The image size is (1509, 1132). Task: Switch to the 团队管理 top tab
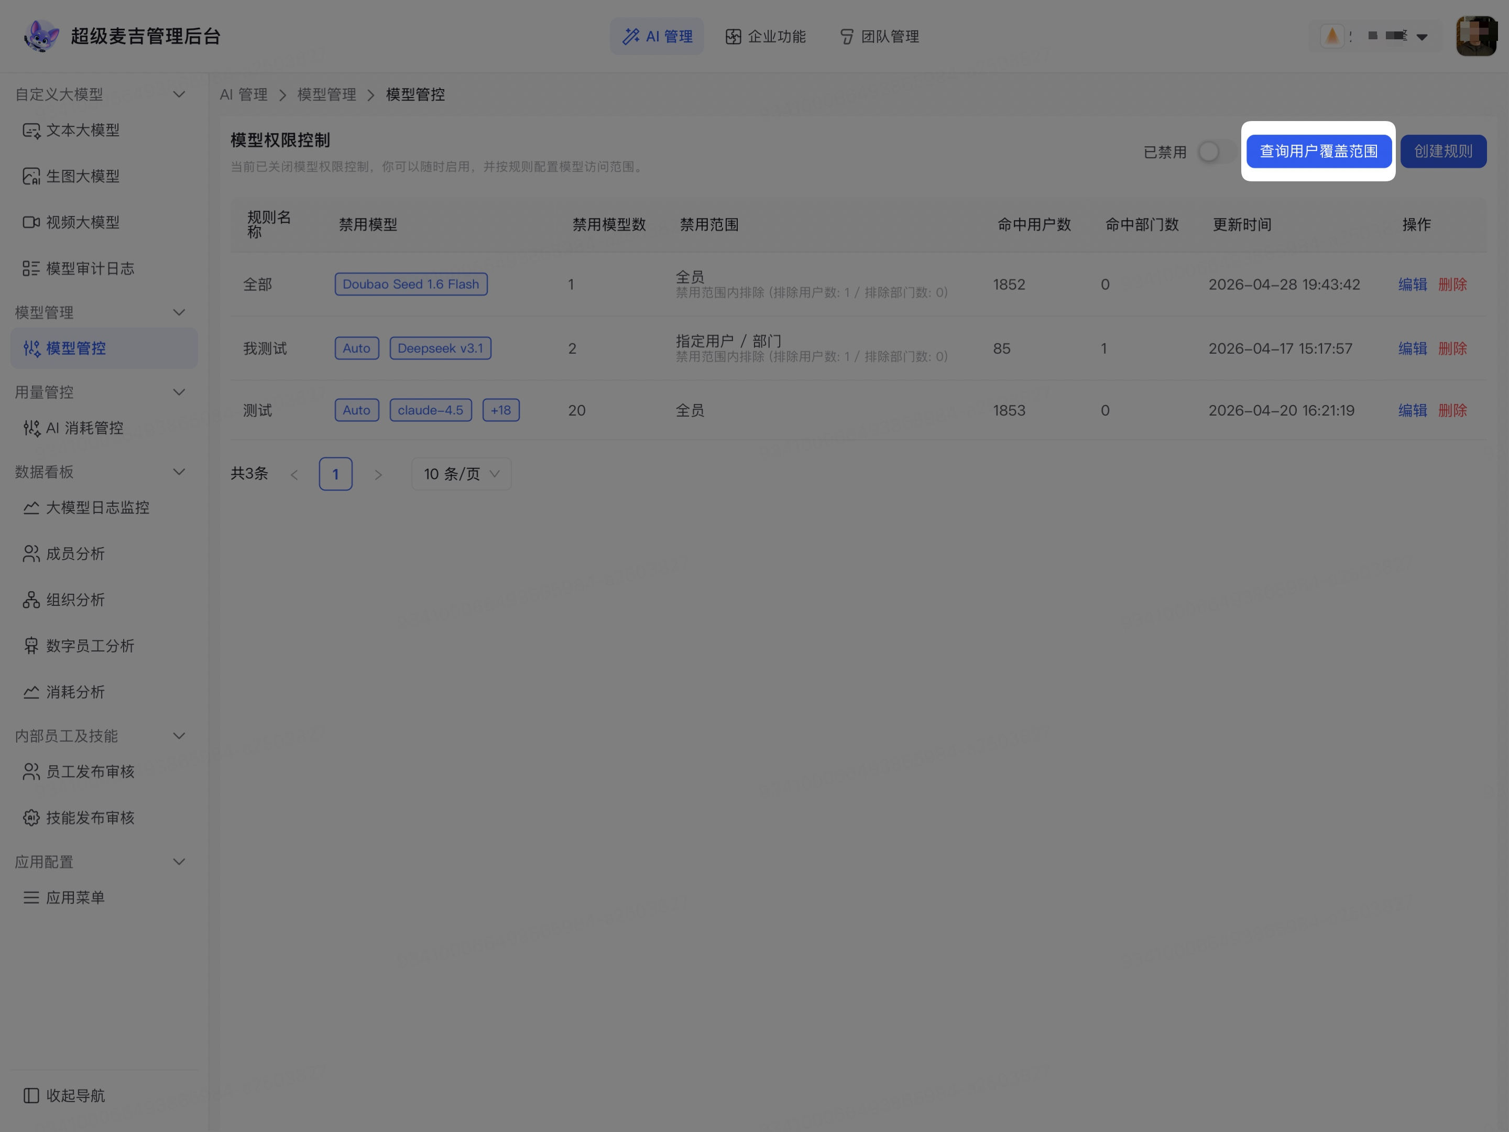coord(879,36)
